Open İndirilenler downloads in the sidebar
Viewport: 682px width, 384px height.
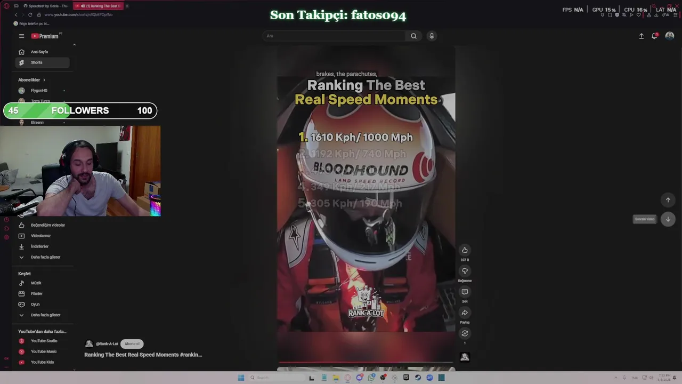[x=43, y=246]
